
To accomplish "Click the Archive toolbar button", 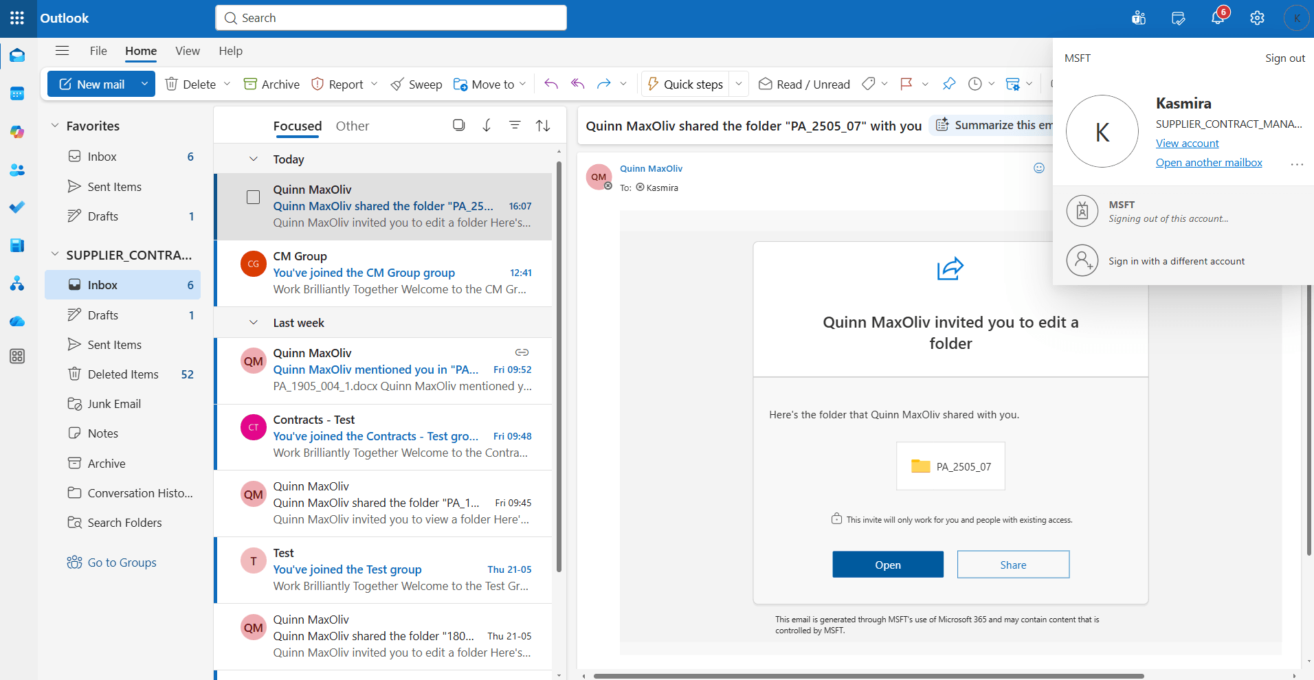I will 272,84.
